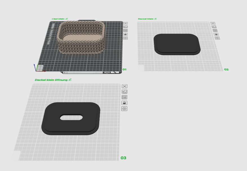This screenshot has height=171, width=247.
Task: Toggle the lock on plate 03
Action: tap(124, 103)
